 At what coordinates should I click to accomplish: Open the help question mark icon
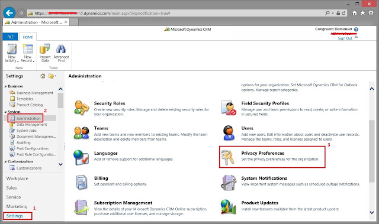[356, 29]
